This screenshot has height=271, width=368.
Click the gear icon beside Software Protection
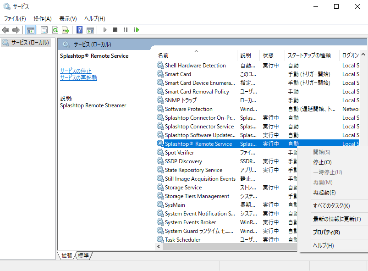[160, 109]
